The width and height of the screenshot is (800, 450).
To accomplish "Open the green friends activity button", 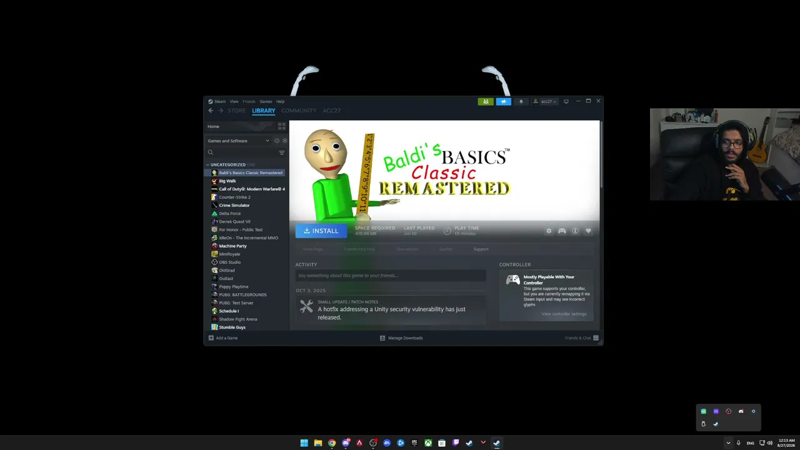I will 486,101.
